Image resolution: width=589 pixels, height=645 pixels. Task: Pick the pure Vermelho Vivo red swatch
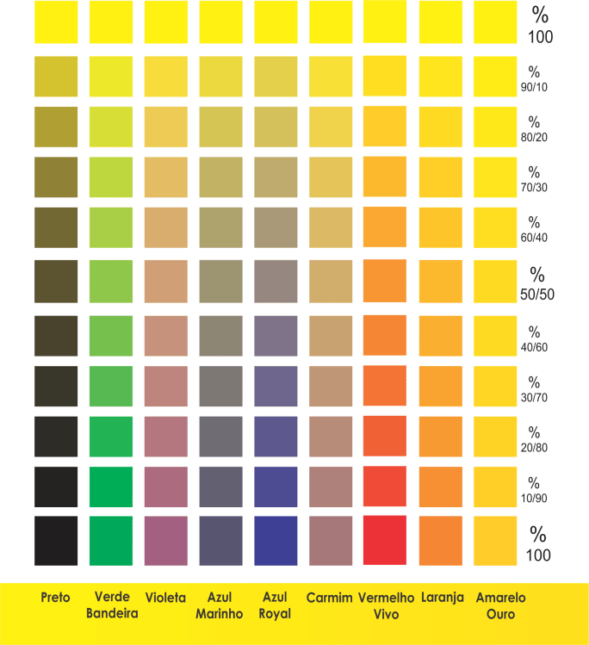(x=385, y=541)
